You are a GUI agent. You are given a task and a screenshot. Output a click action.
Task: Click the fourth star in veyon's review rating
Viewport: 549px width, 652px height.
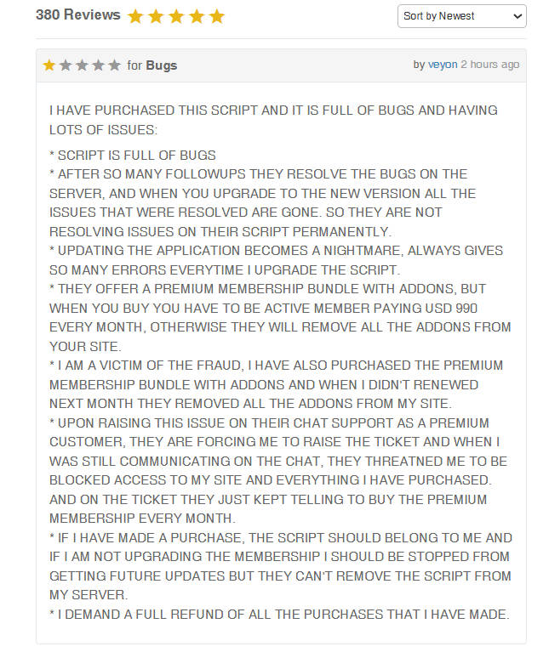(98, 65)
